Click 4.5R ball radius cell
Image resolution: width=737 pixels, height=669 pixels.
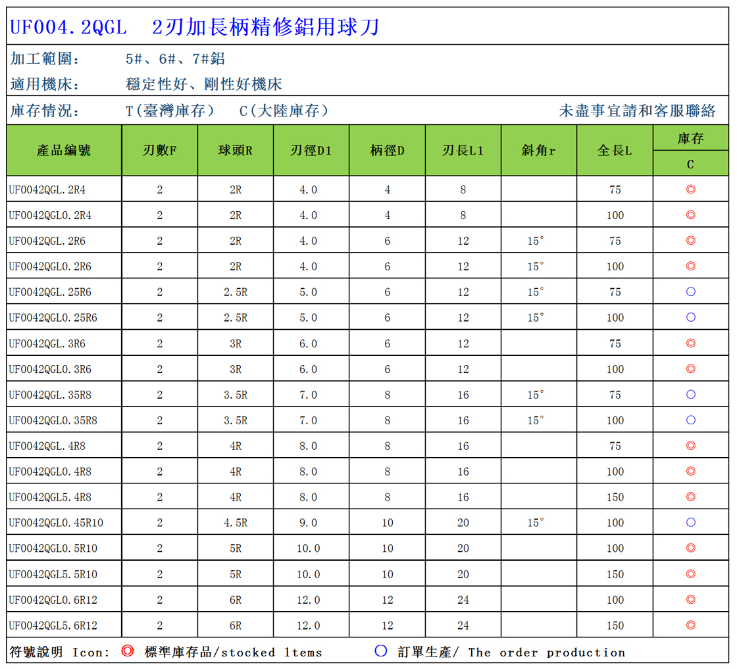pyautogui.click(x=236, y=523)
